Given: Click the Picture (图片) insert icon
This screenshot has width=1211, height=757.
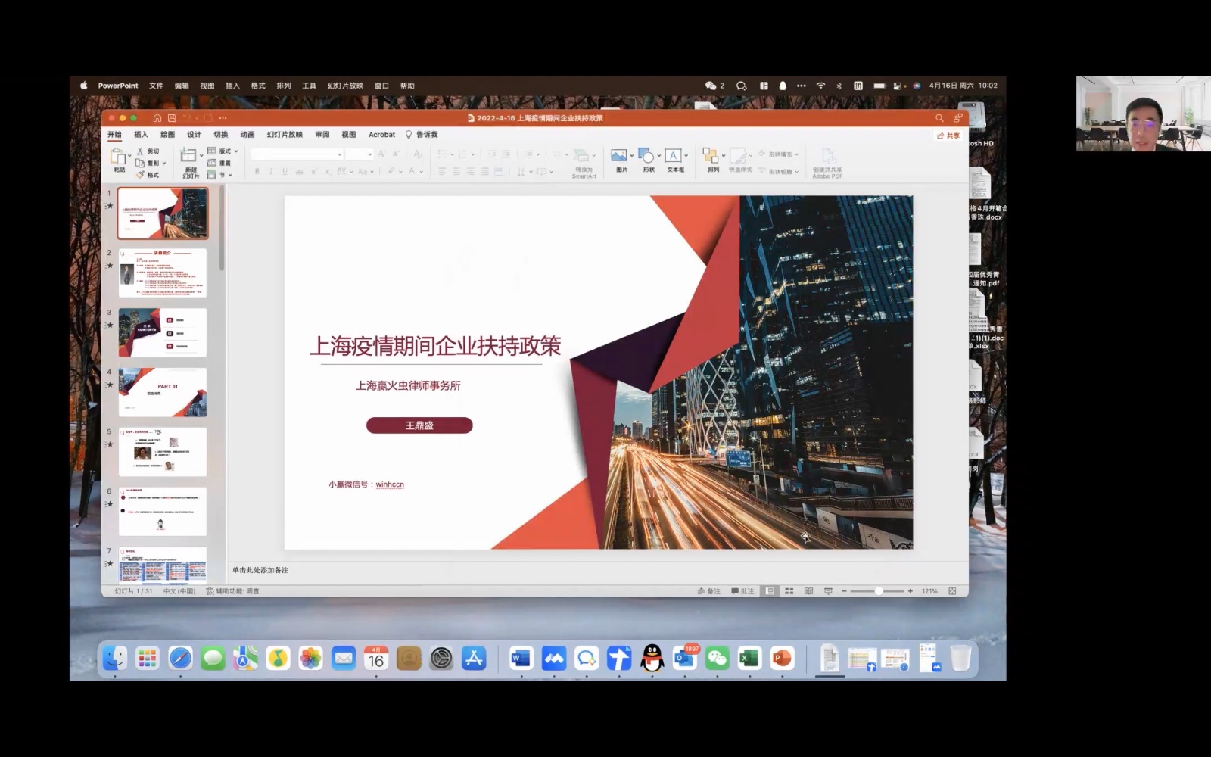Looking at the screenshot, I should pos(619,156).
